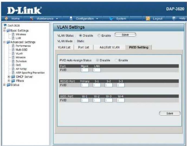Image resolution: width=187 pixels, height=146 pixels.
Task: Click the LAN page icon in tree
Action: pos(13,38)
